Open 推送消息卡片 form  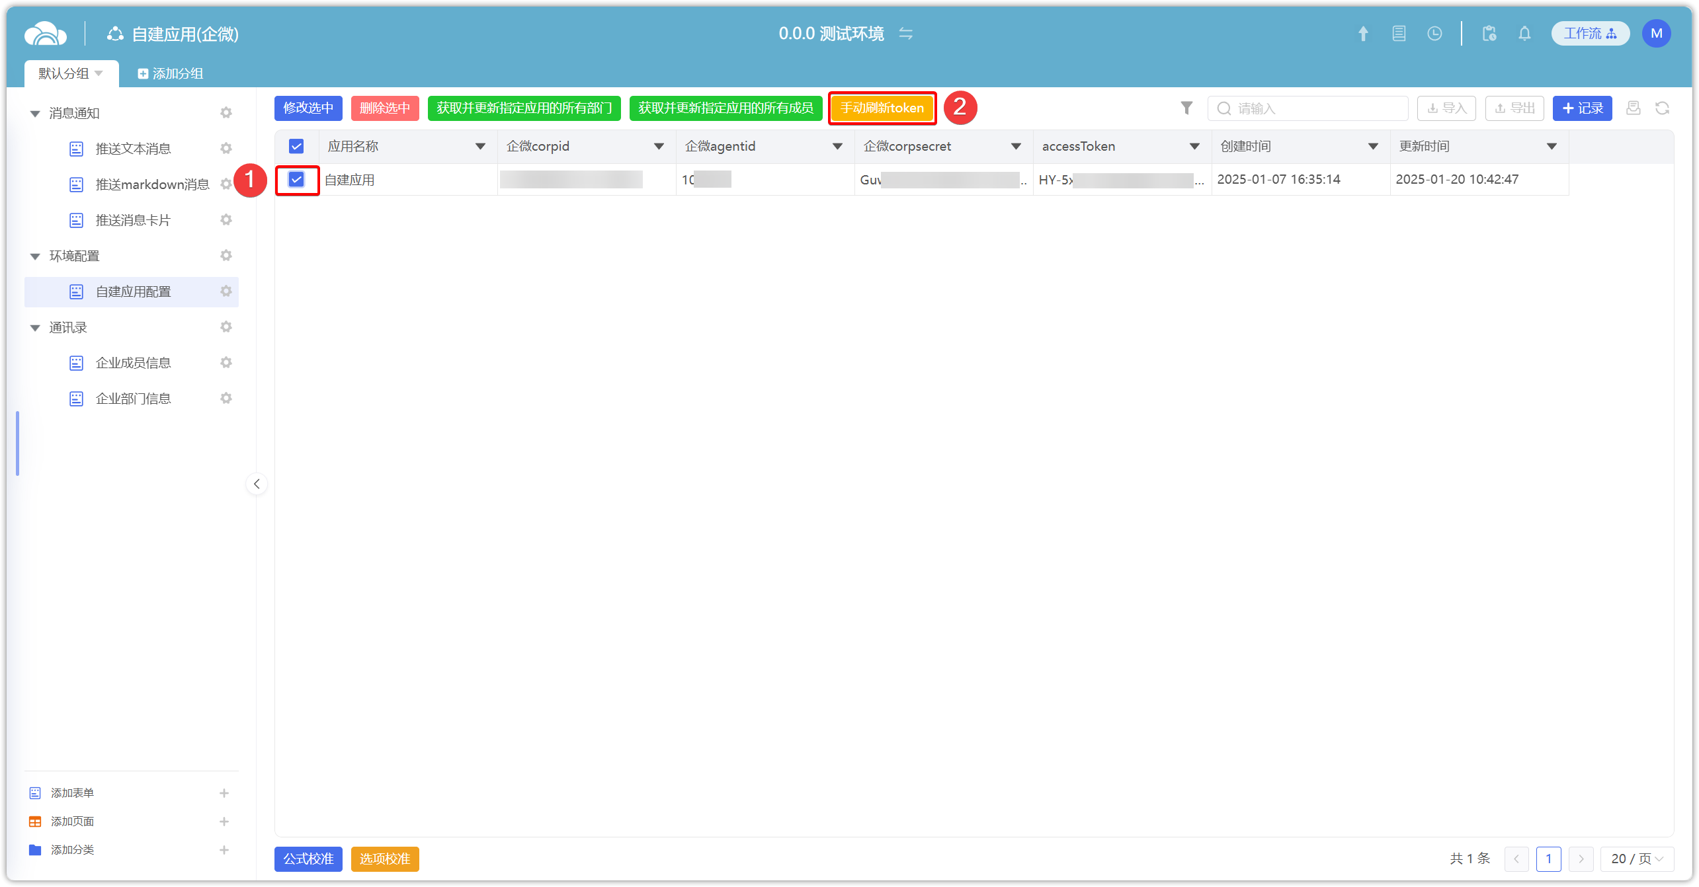coord(133,220)
